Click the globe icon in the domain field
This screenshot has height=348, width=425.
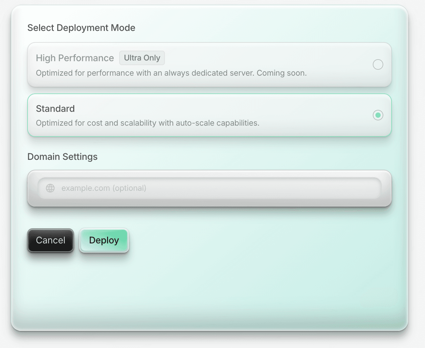coord(50,188)
